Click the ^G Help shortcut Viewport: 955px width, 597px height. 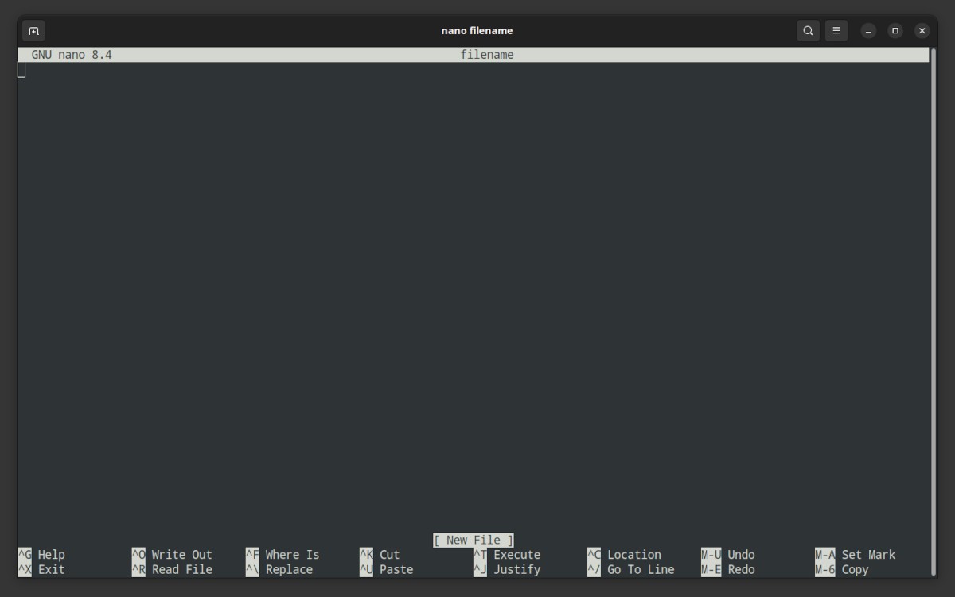tap(41, 555)
